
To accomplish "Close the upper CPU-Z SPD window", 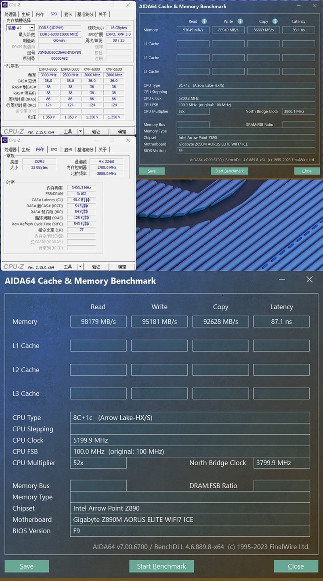I will (x=128, y=5).
